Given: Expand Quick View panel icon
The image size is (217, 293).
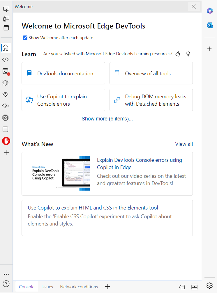Looking at the screenshot, I should point(194,287).
